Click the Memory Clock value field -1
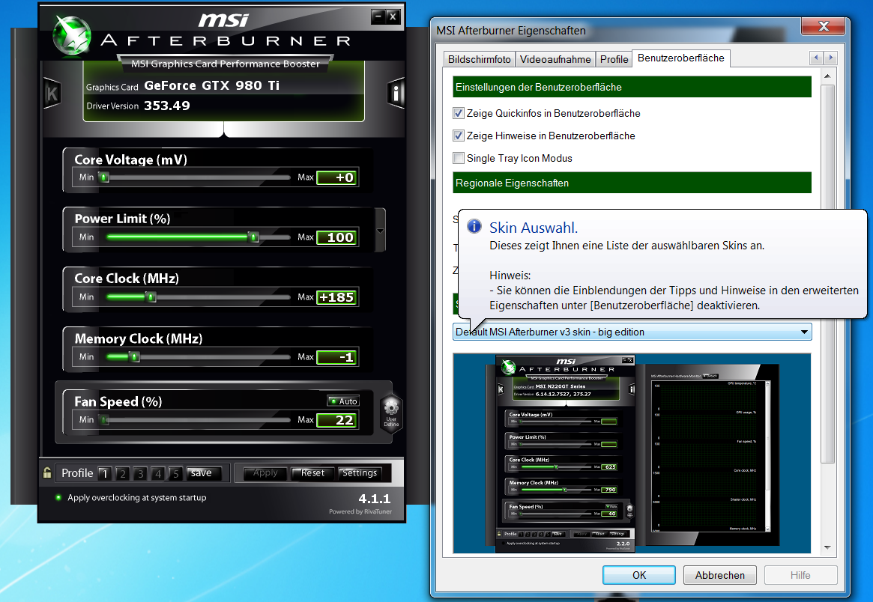Viewport: 873px width, 602px height. click(337, 357)
